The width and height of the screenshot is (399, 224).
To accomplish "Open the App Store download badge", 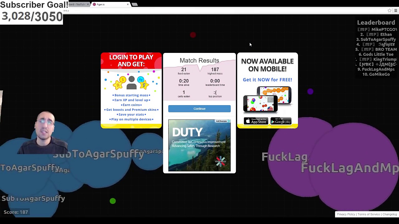I will tap(256, 121).
